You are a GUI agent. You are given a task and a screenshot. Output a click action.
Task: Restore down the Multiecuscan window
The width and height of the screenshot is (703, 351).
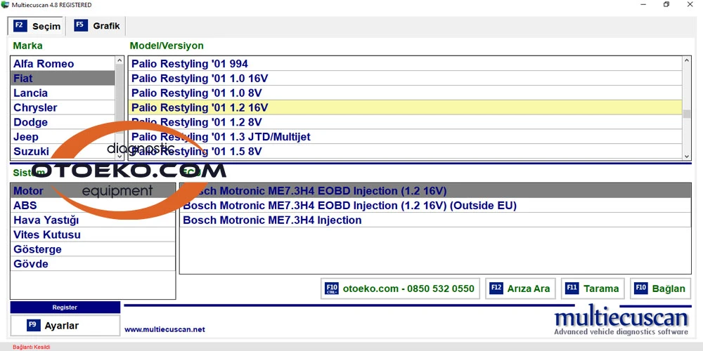(666, 4)
